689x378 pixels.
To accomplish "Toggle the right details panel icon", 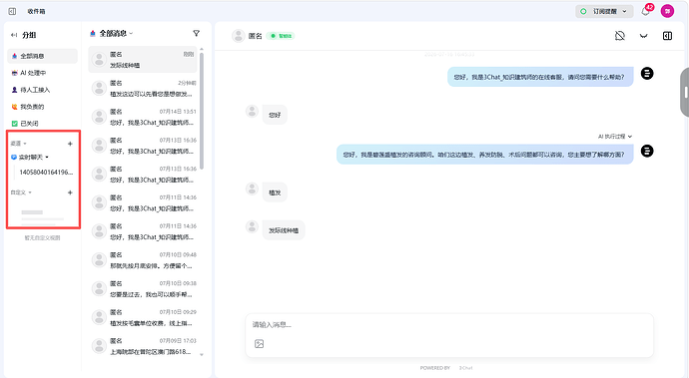I will (x=667, y=36).
